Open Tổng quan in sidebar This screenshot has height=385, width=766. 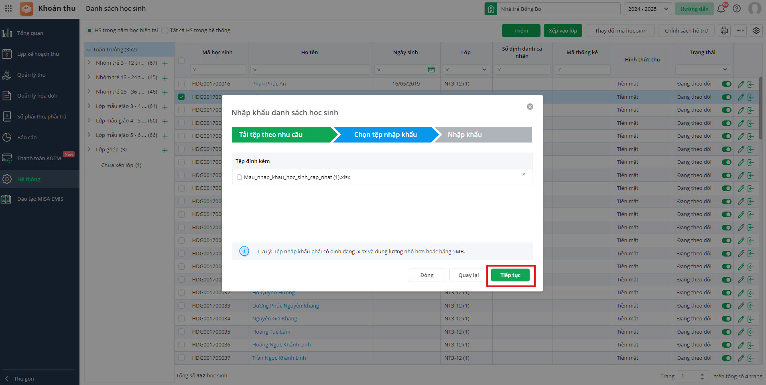(40, 33)
